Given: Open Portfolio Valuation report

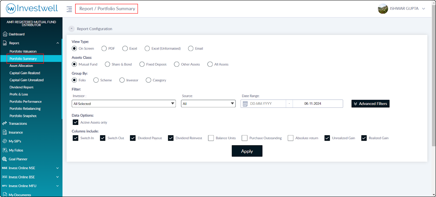Looking at the screenshot, I should [23, 51].
